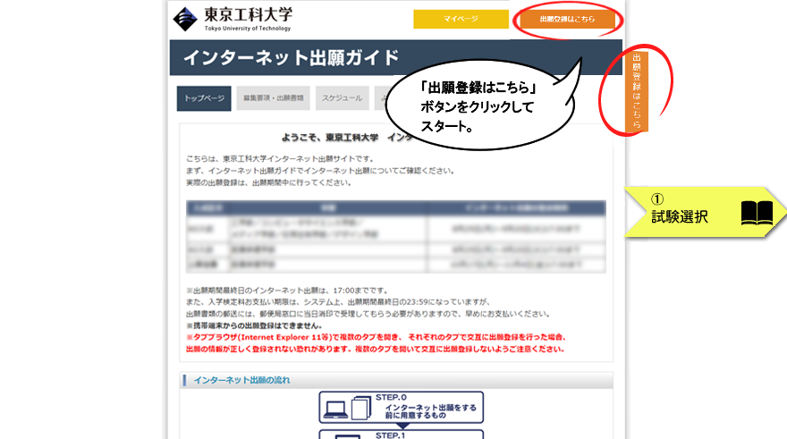The height and width of the screenshot is (439, 787).
Task: Click the documents icon in STEP.0
Action: coord(361,408)
